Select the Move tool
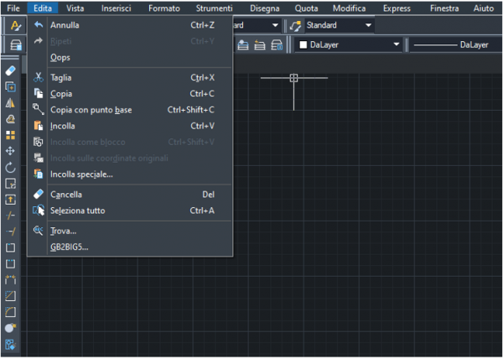 (10, 151)
